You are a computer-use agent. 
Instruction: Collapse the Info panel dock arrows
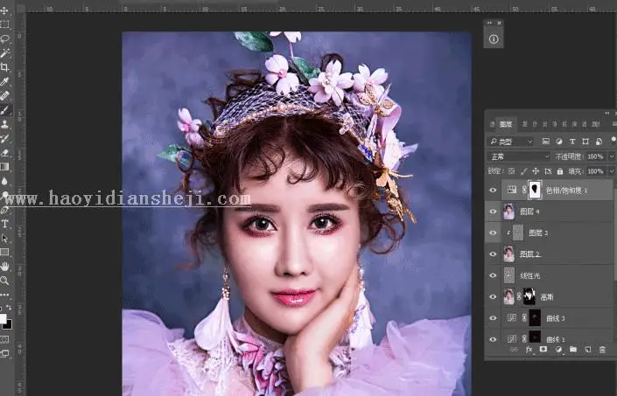click(489, 24)
